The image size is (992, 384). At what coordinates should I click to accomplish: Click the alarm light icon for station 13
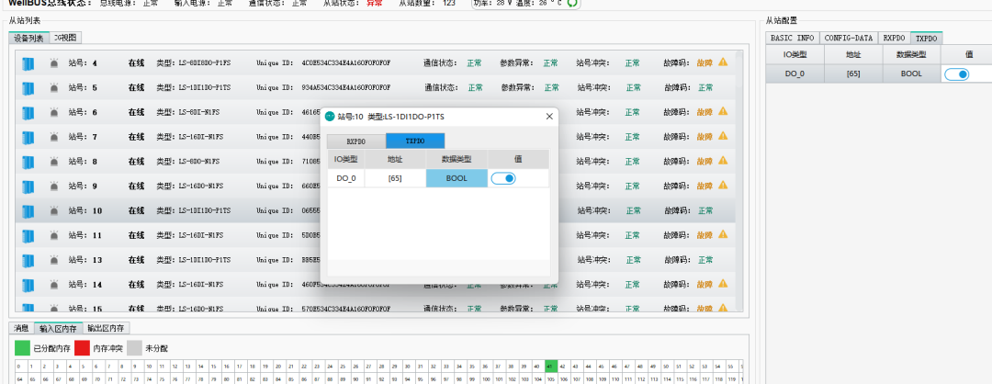click(54, 260)
